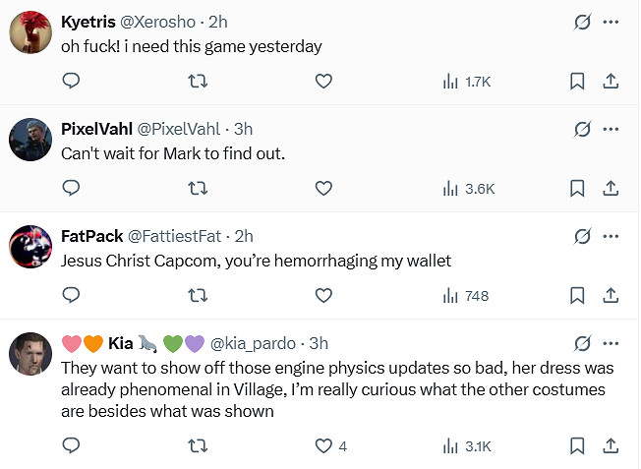The width and height of the screenshot is (641, 469).
Task: Open FatPack display name profile link
Action: (91, 236)
